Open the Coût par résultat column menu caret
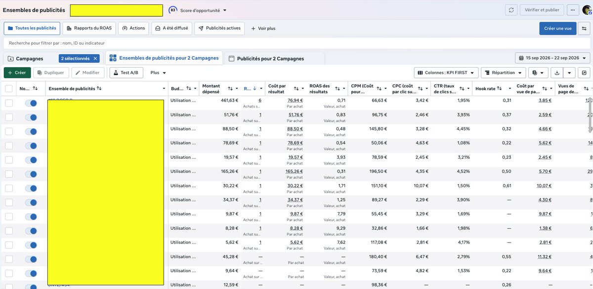The width and height of the screenshot is (593, 289). [x=303, y=89]
